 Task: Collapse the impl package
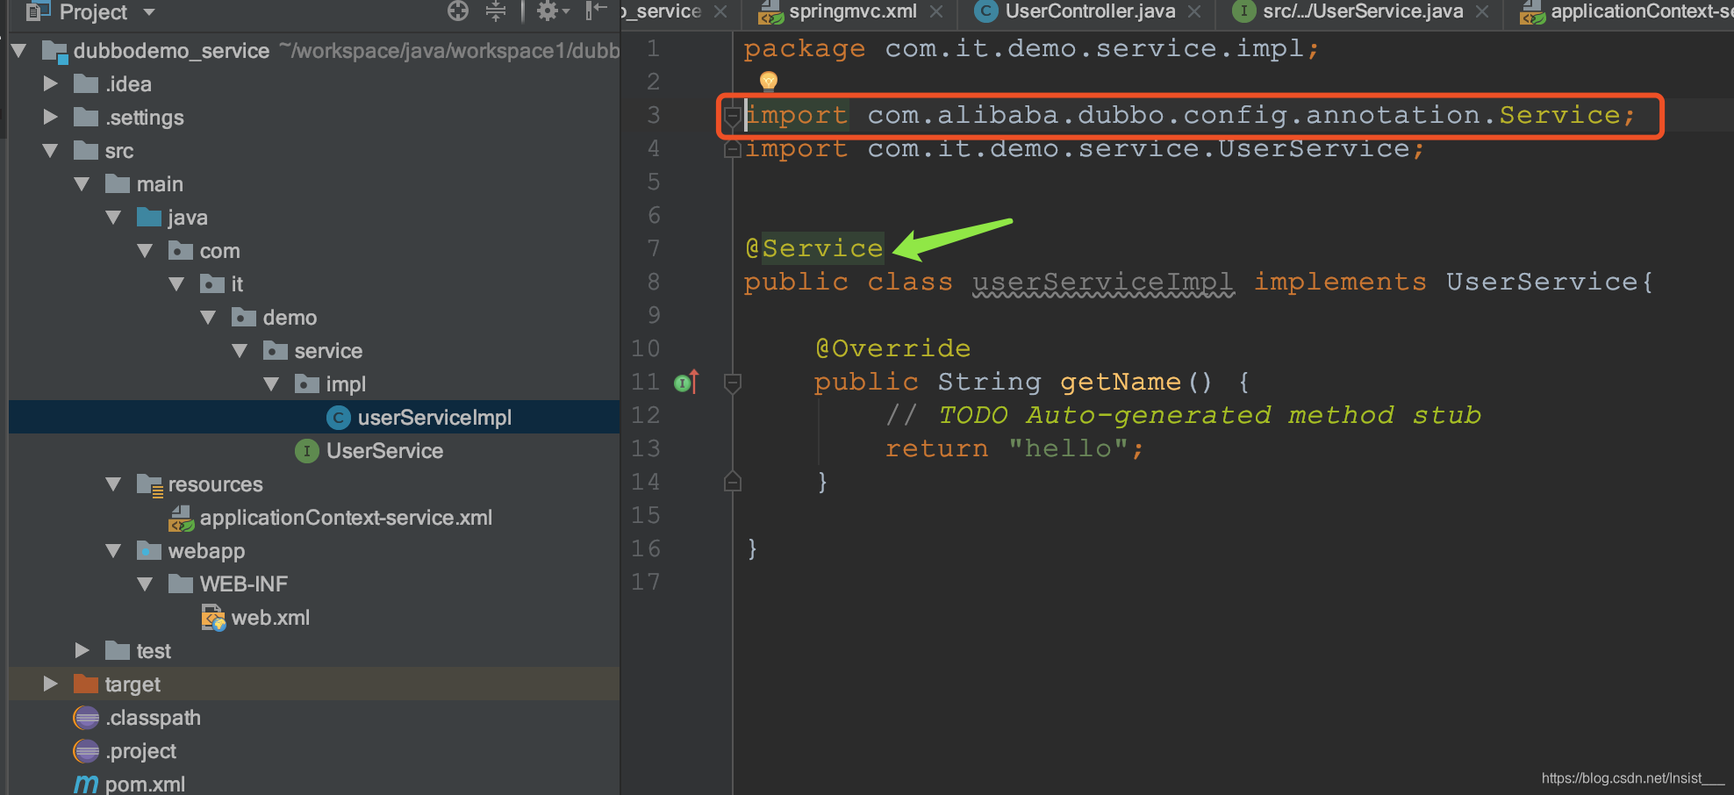271,384
